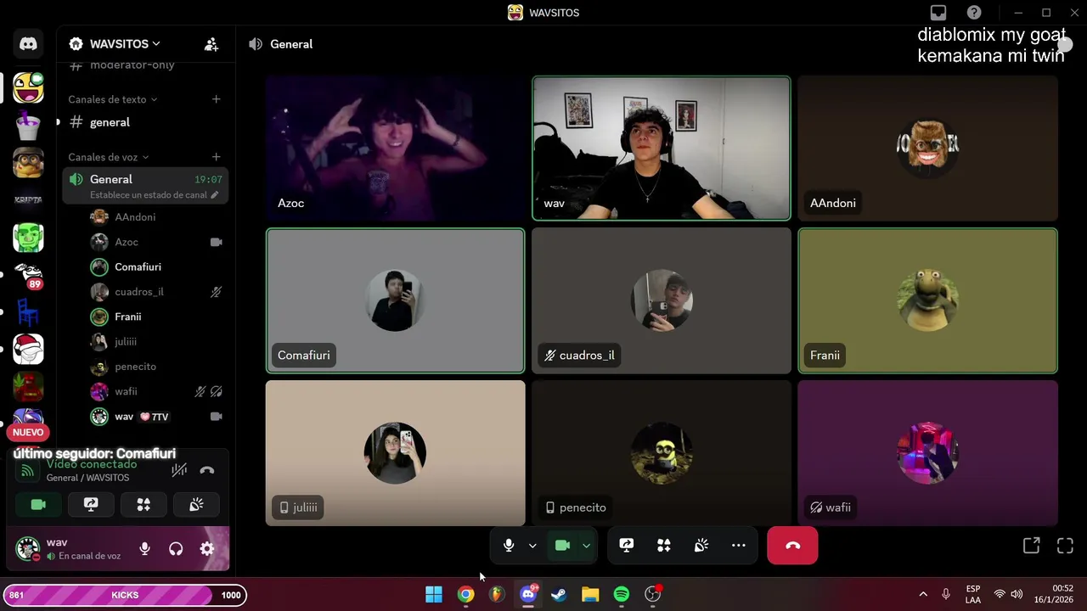Hang up with red disconnect button
This screenshot has height=611, width=1087.
coord(792,546)
